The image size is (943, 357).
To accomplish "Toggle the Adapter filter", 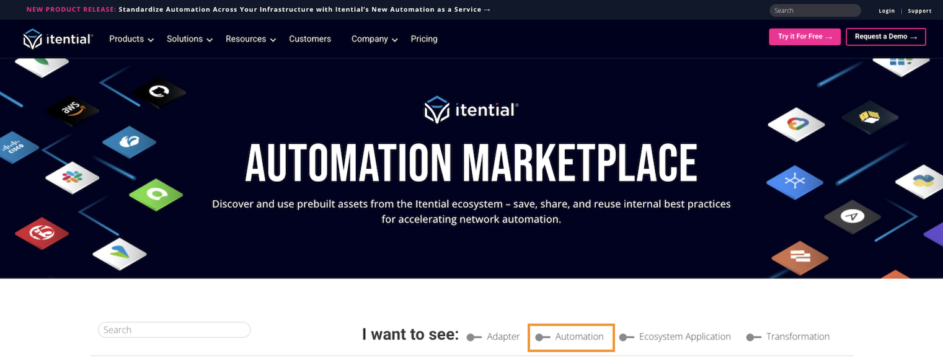I will point(475,337).
